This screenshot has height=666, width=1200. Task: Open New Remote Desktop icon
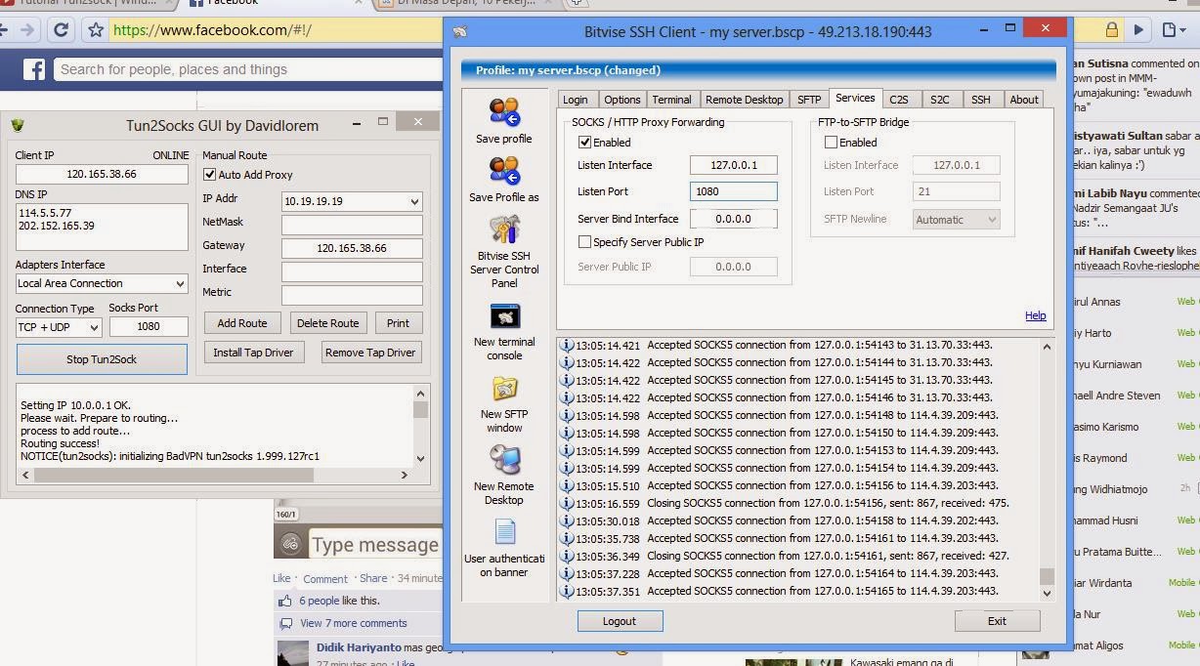pos(504,460)
